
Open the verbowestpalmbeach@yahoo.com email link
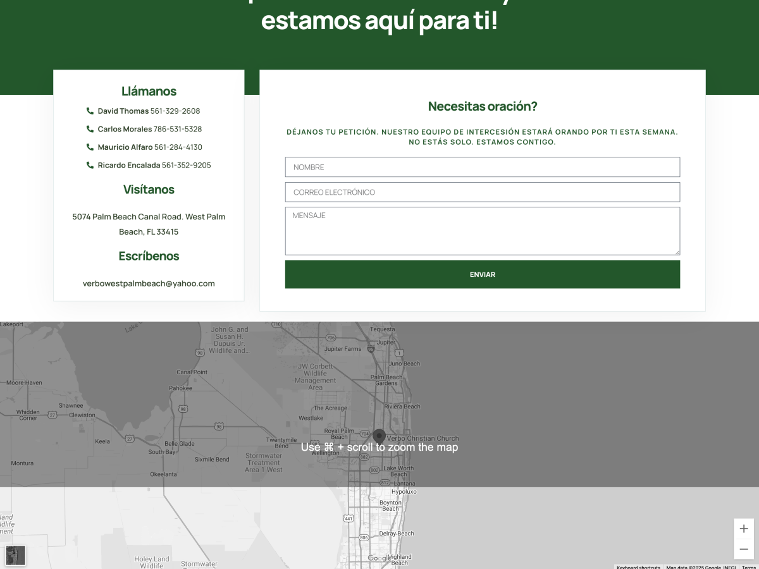click(149, 283)
